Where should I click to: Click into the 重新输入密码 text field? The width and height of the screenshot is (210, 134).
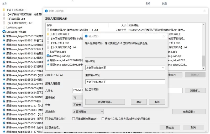[125, 82]
